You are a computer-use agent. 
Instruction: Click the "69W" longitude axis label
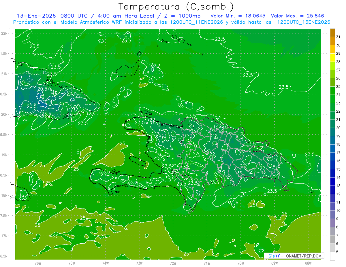[274, 263]
